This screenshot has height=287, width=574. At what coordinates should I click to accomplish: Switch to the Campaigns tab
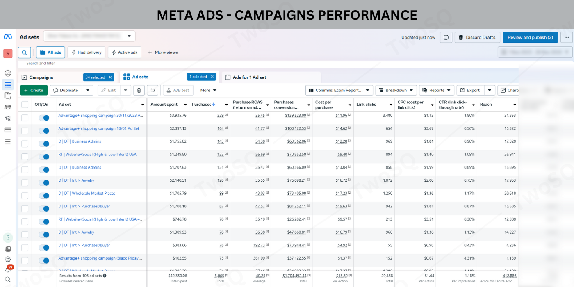41,77
